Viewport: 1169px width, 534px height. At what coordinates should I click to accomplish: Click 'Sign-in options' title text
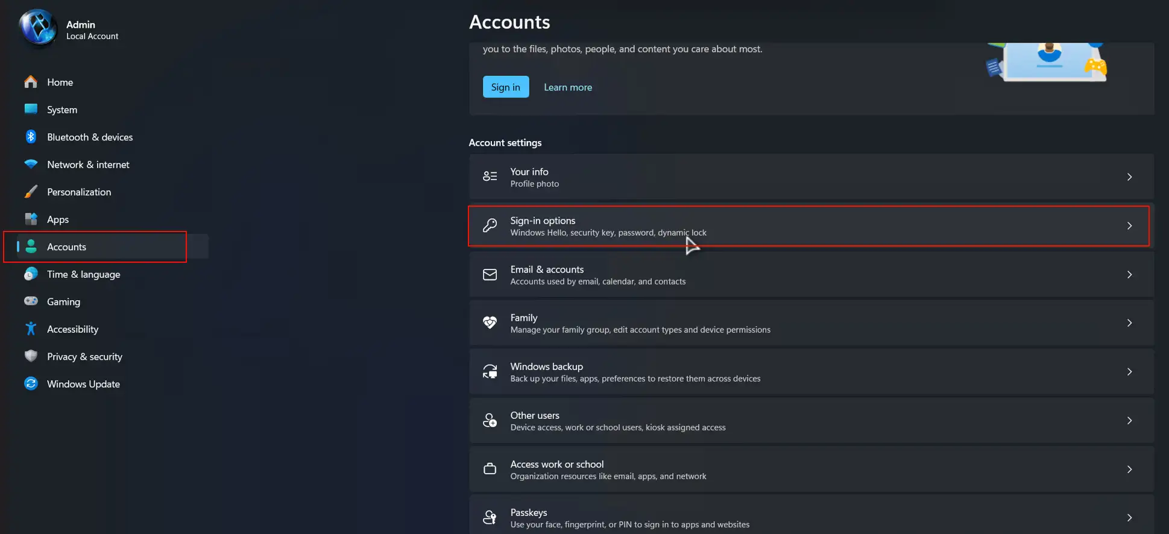[x=543, y=221]
